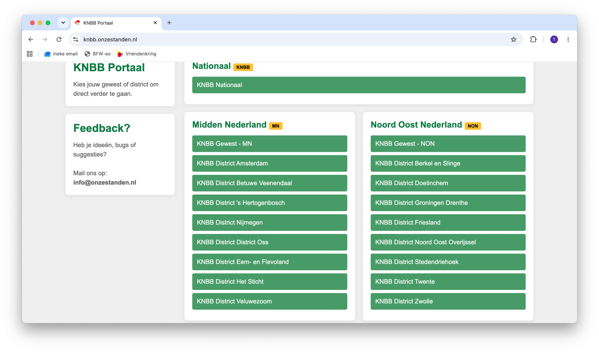View site information icon in address bar
Viewport: 599px width, 352px height.
pos(76,39)
